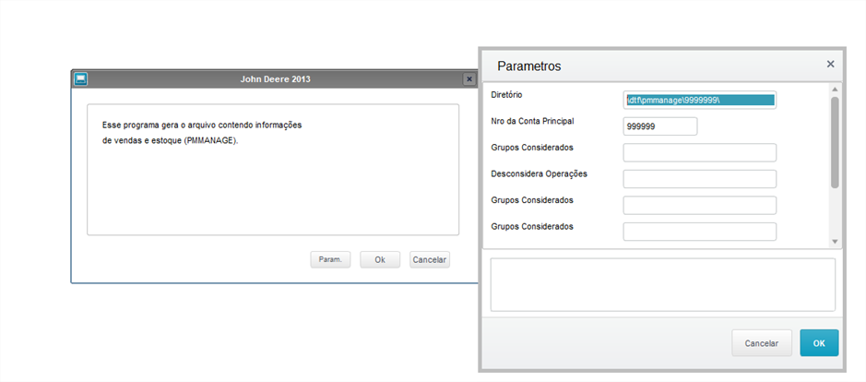This screenshot has height=382, width=866.
Task: Click the John Deere 2013 title text
Action: pos(275,79)
